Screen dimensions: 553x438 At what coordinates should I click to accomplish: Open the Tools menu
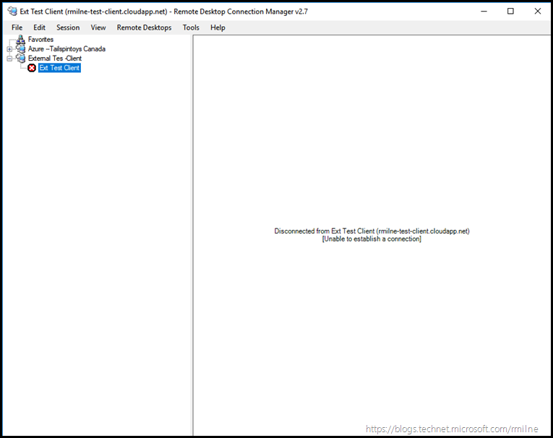[191, 27]
